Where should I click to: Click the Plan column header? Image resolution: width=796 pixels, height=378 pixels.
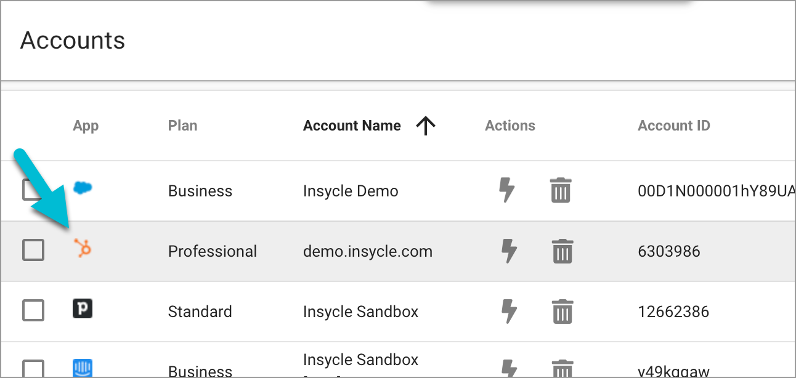tap(182, 125)
